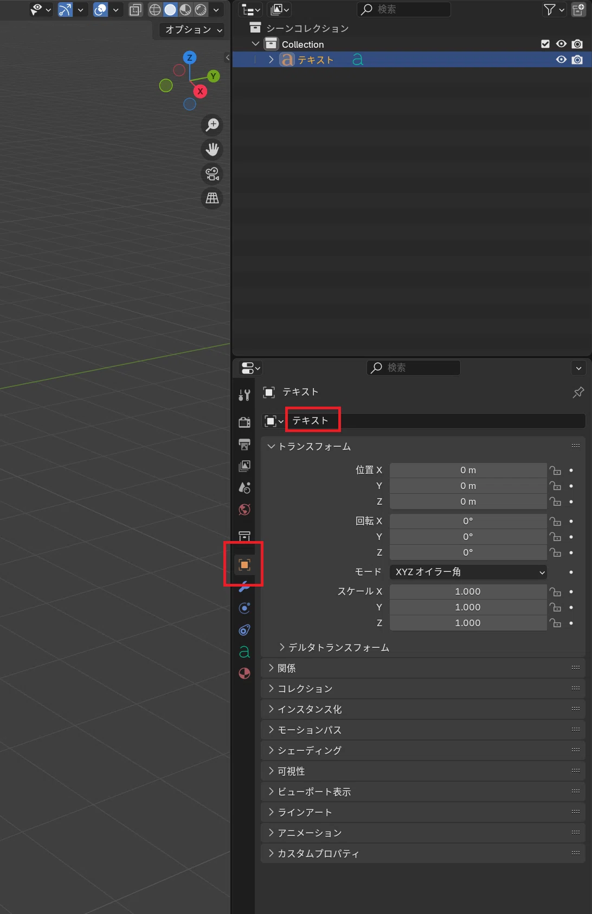Select wireframe viewport shading
The image size is (592, 914).
(155, 9)
